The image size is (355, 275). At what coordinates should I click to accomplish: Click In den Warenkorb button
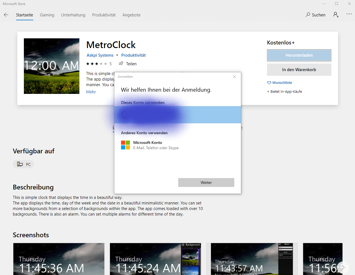pos(299,70)
